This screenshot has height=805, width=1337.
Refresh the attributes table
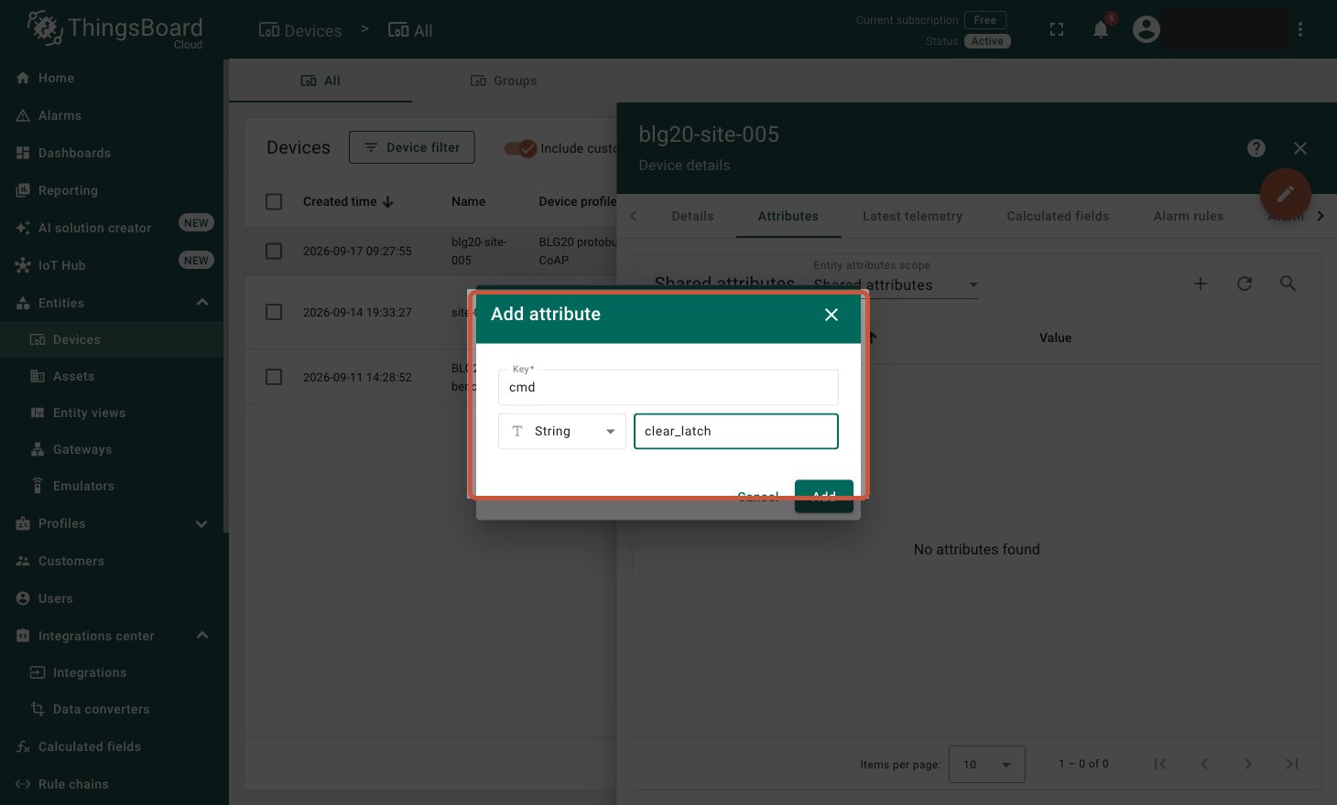tap(1245, 284)
